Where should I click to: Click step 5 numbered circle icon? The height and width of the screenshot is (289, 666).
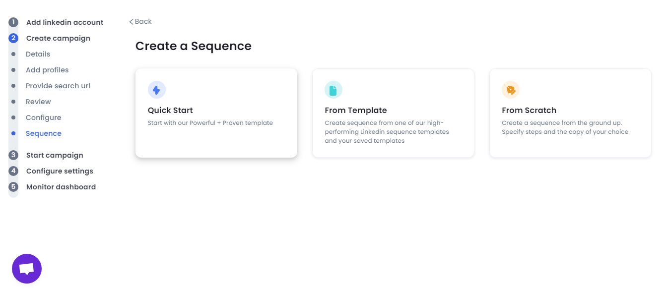[13, 187]
